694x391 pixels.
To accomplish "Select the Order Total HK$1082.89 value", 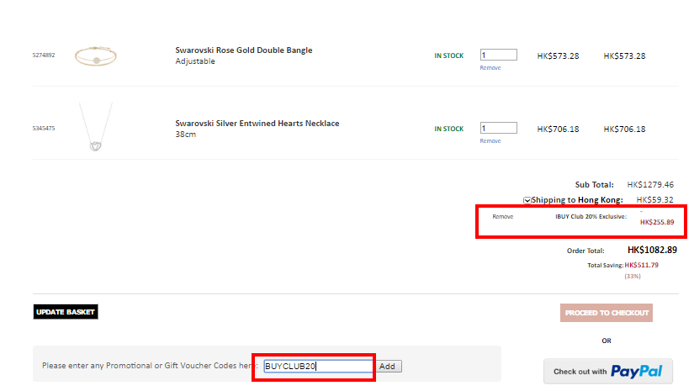I will (x=652, y=250).
